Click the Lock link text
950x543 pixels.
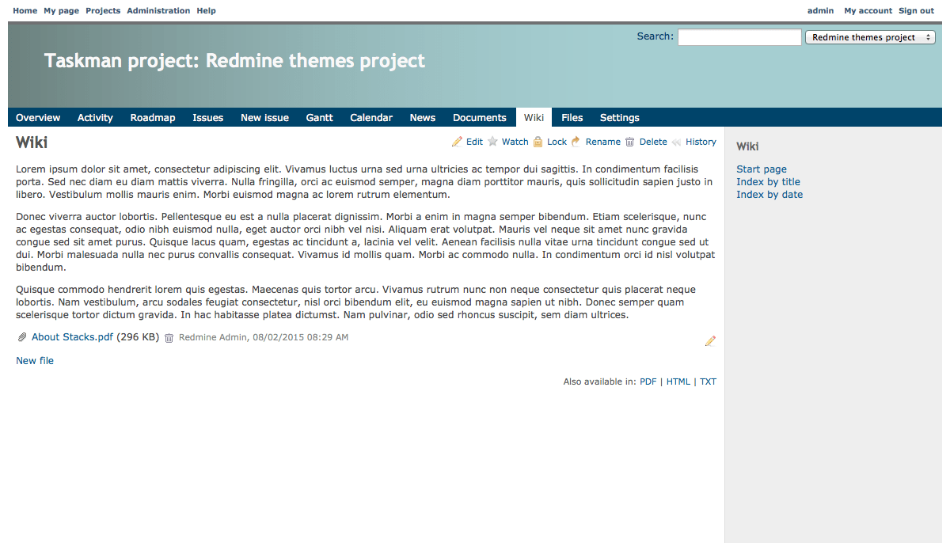click(x=557, y=142)
